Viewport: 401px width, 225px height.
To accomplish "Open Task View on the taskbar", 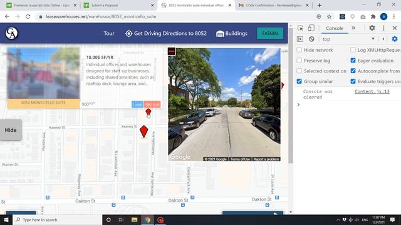I will coord(121,219).
